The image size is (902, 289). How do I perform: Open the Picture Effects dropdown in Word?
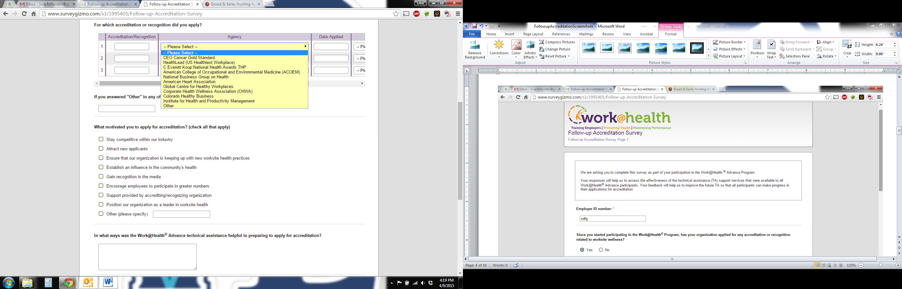coord(729,49)
